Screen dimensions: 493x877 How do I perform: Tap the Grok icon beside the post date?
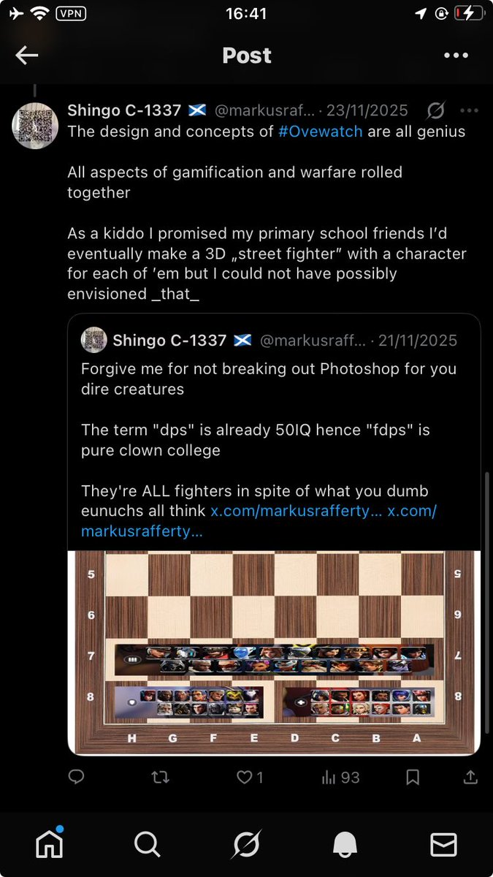(436, 111)
